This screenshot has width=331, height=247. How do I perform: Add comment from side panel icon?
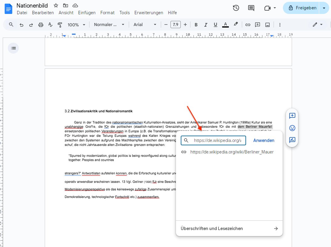coord(292,115)
